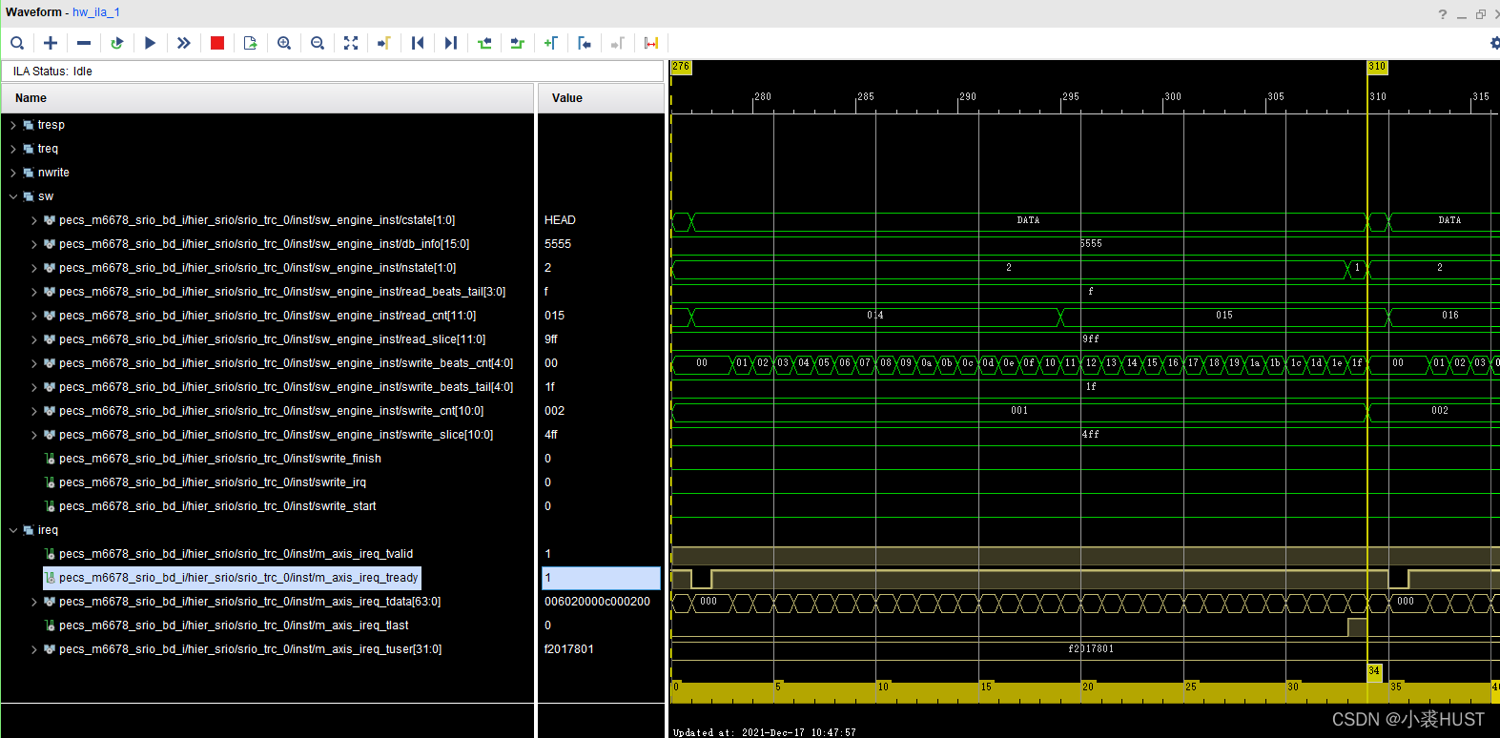Jump to the waveform start time
Screen dimensions: 1500x738
418,43
